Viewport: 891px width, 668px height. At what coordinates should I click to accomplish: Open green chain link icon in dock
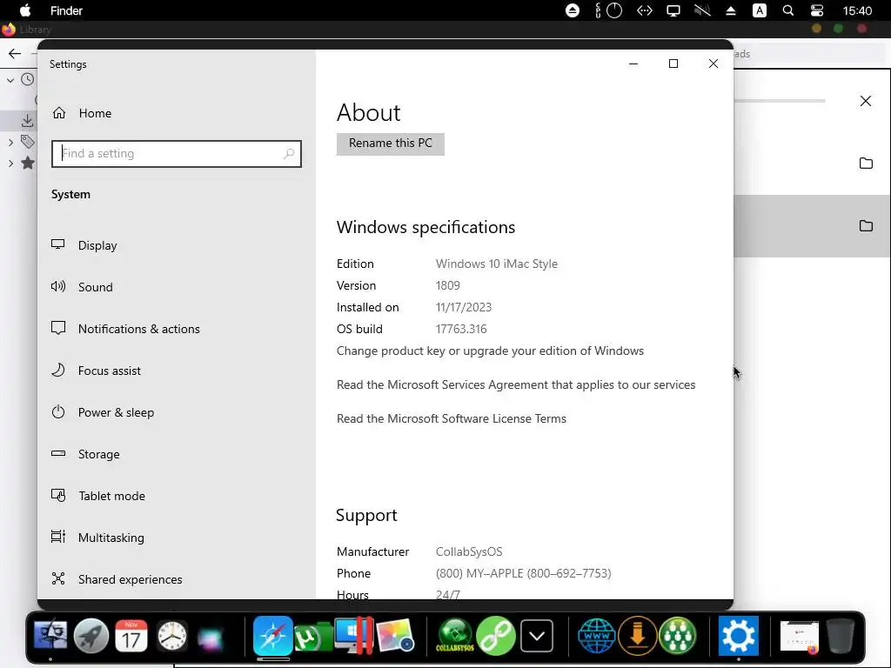(x=496, y=636)
